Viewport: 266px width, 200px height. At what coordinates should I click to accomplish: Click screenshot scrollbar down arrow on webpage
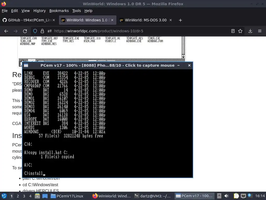[183, 57]
